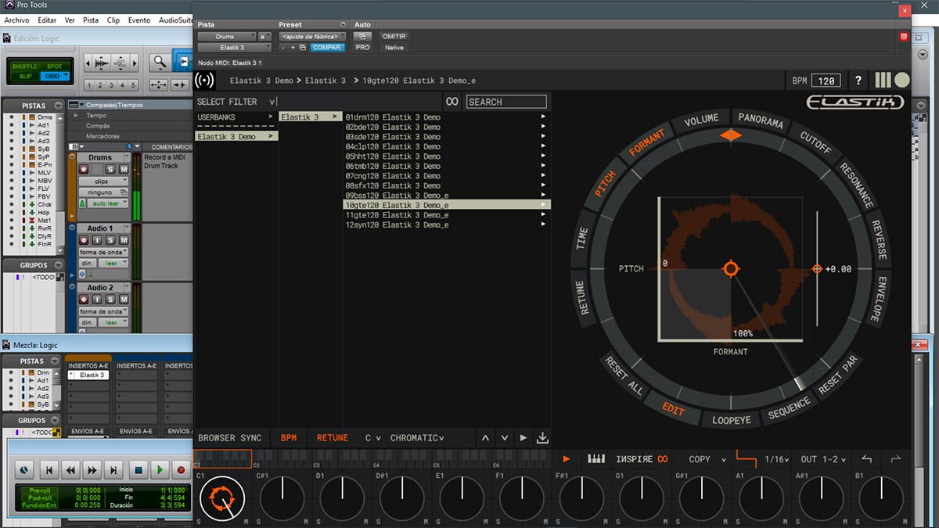Open the Clip menu
Viewport: 939px width, 528px height.
[x=113, y=20]
